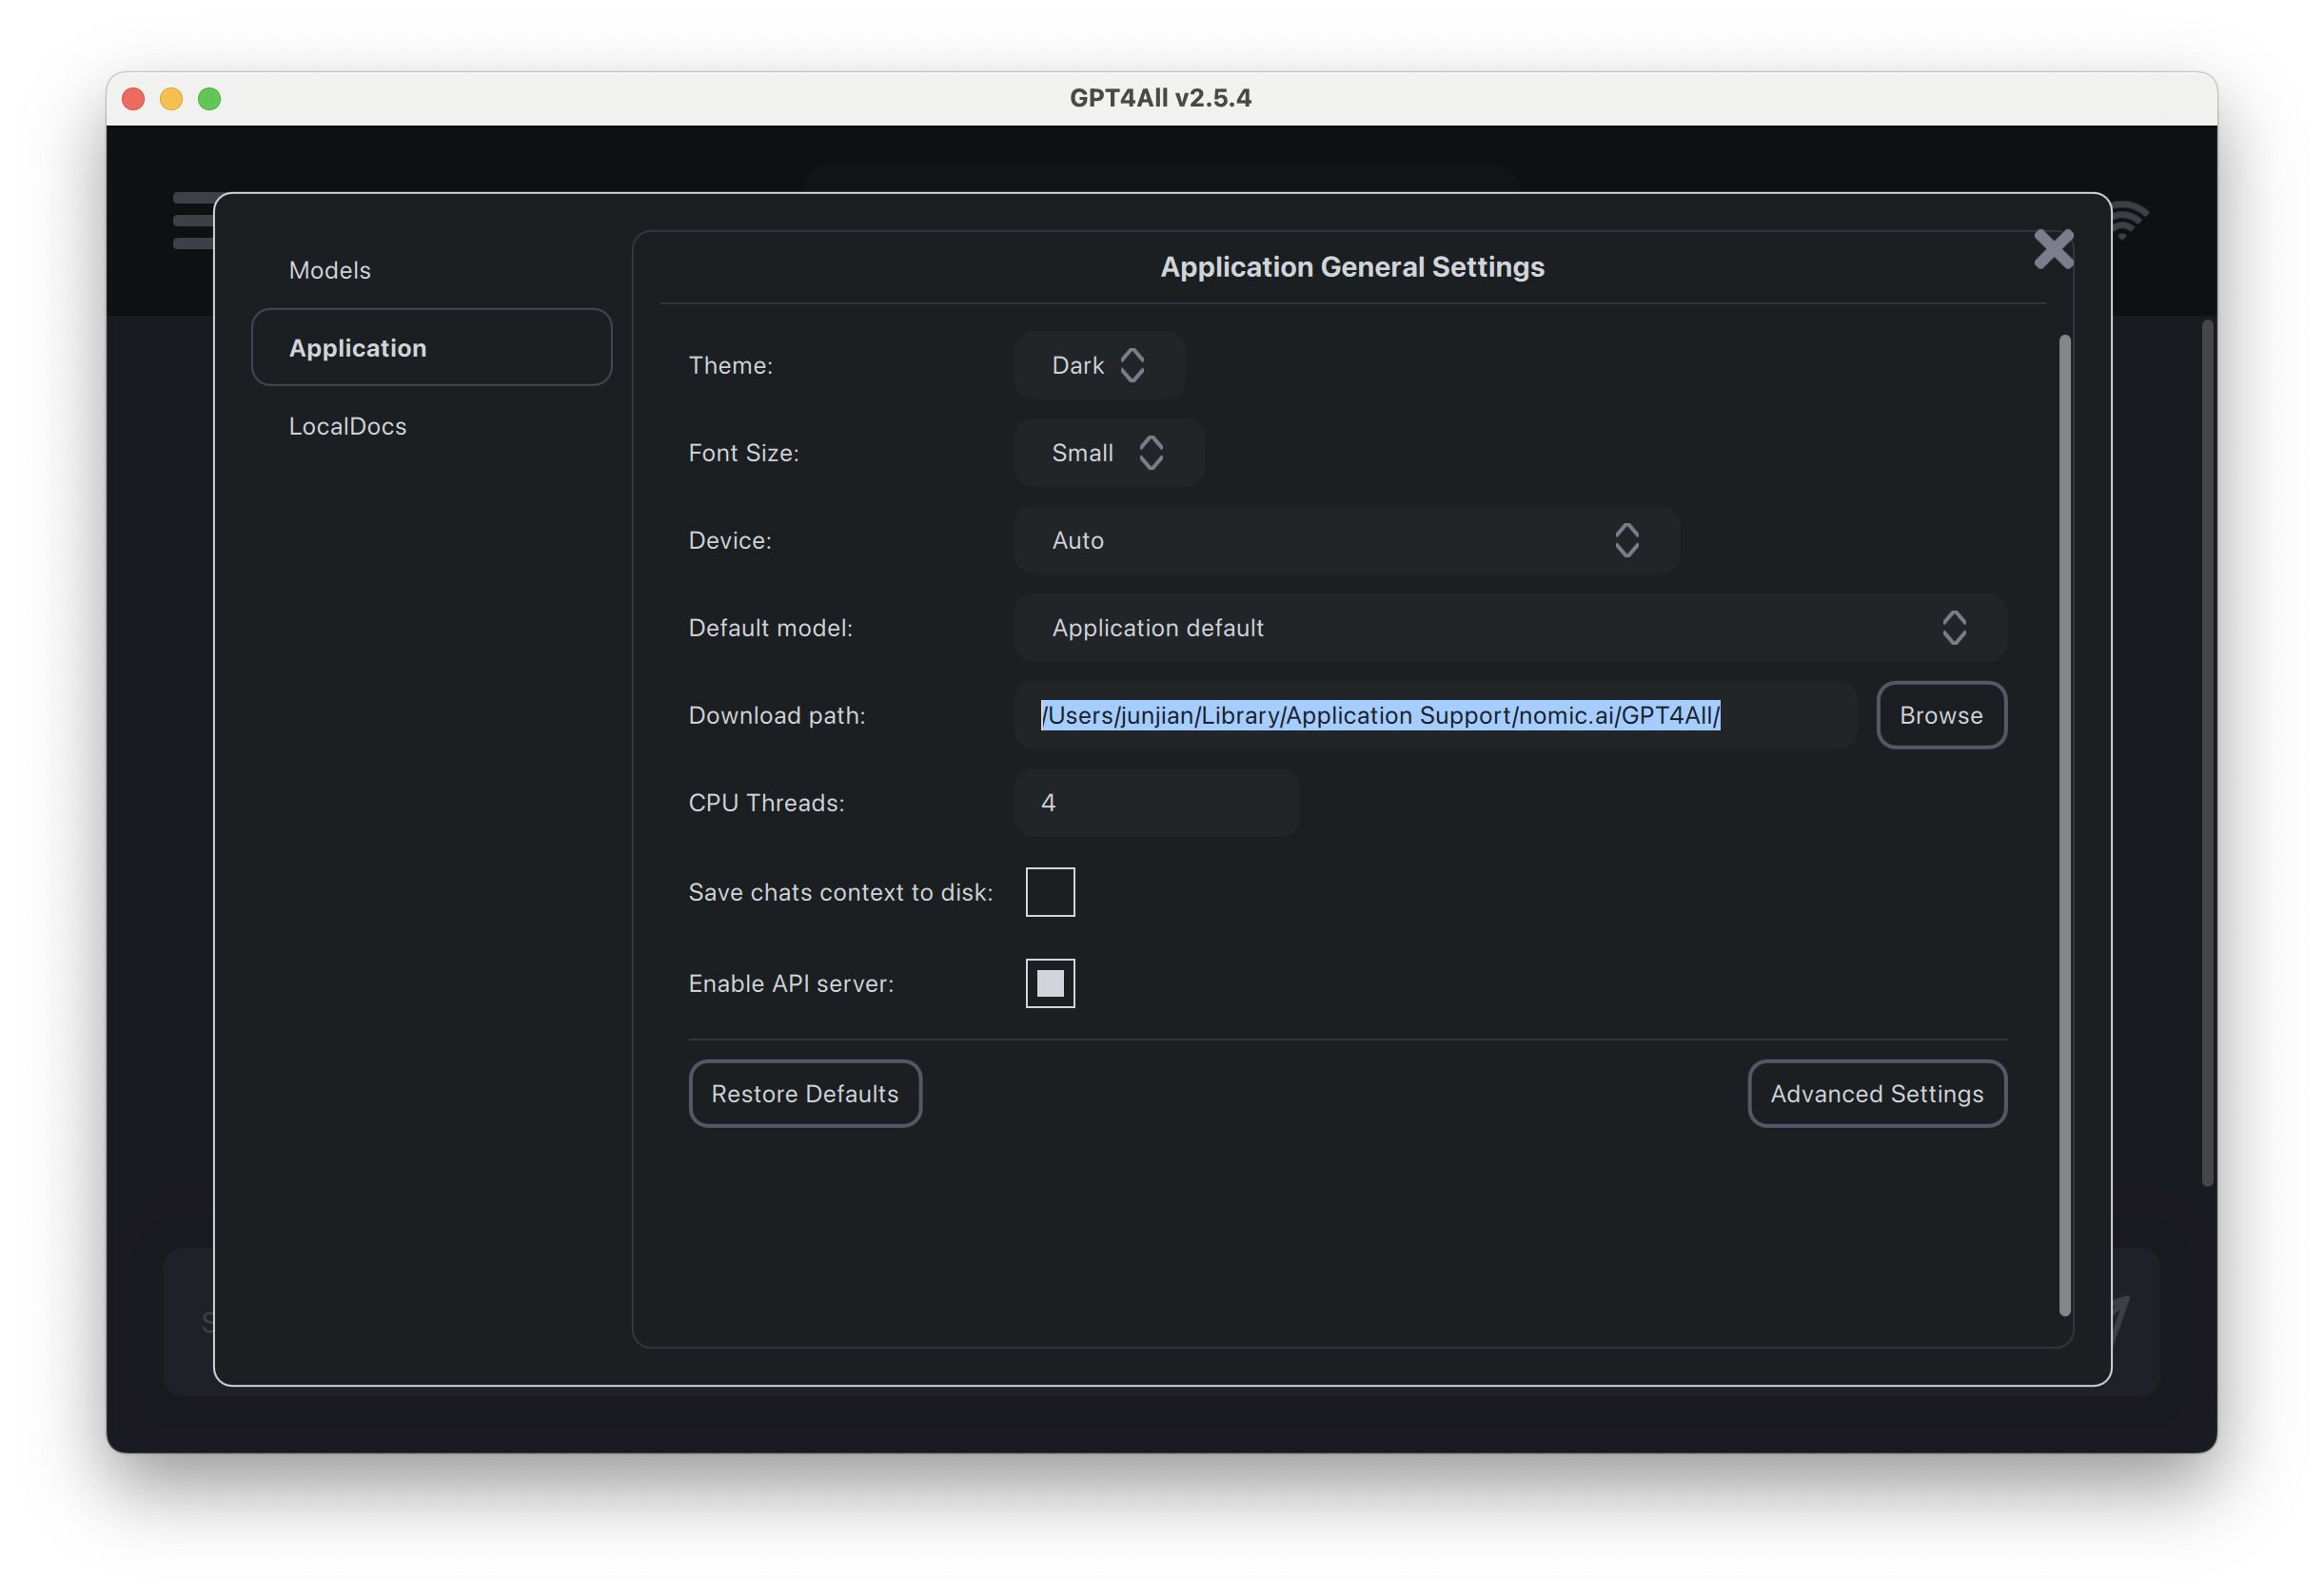Close settings dialog with X icon

tap(2053, 250)
